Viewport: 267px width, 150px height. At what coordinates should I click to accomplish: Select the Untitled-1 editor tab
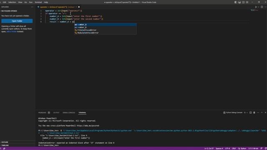point(58,7)
